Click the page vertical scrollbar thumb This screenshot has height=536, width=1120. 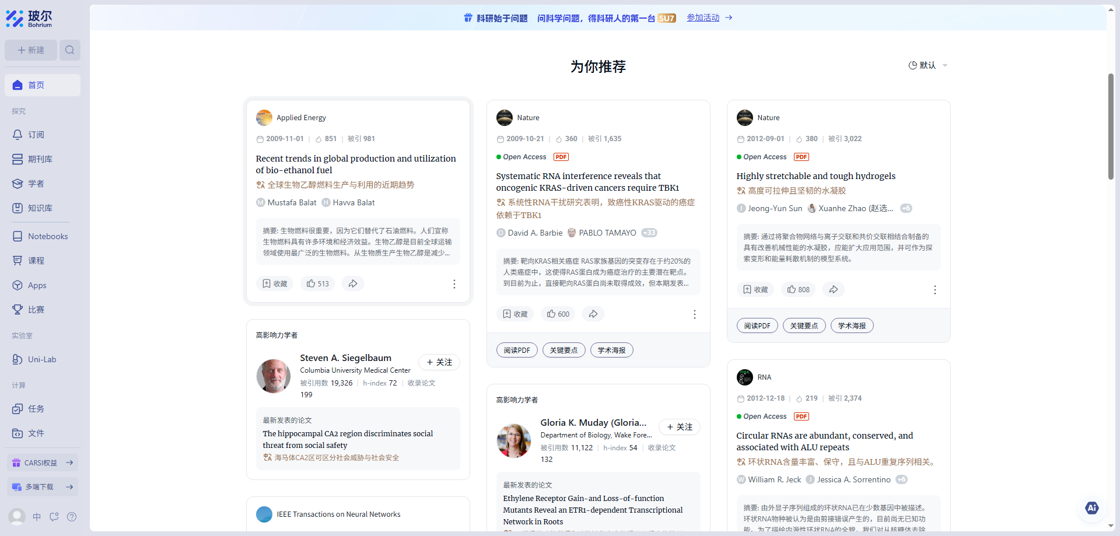point(1111,127)
